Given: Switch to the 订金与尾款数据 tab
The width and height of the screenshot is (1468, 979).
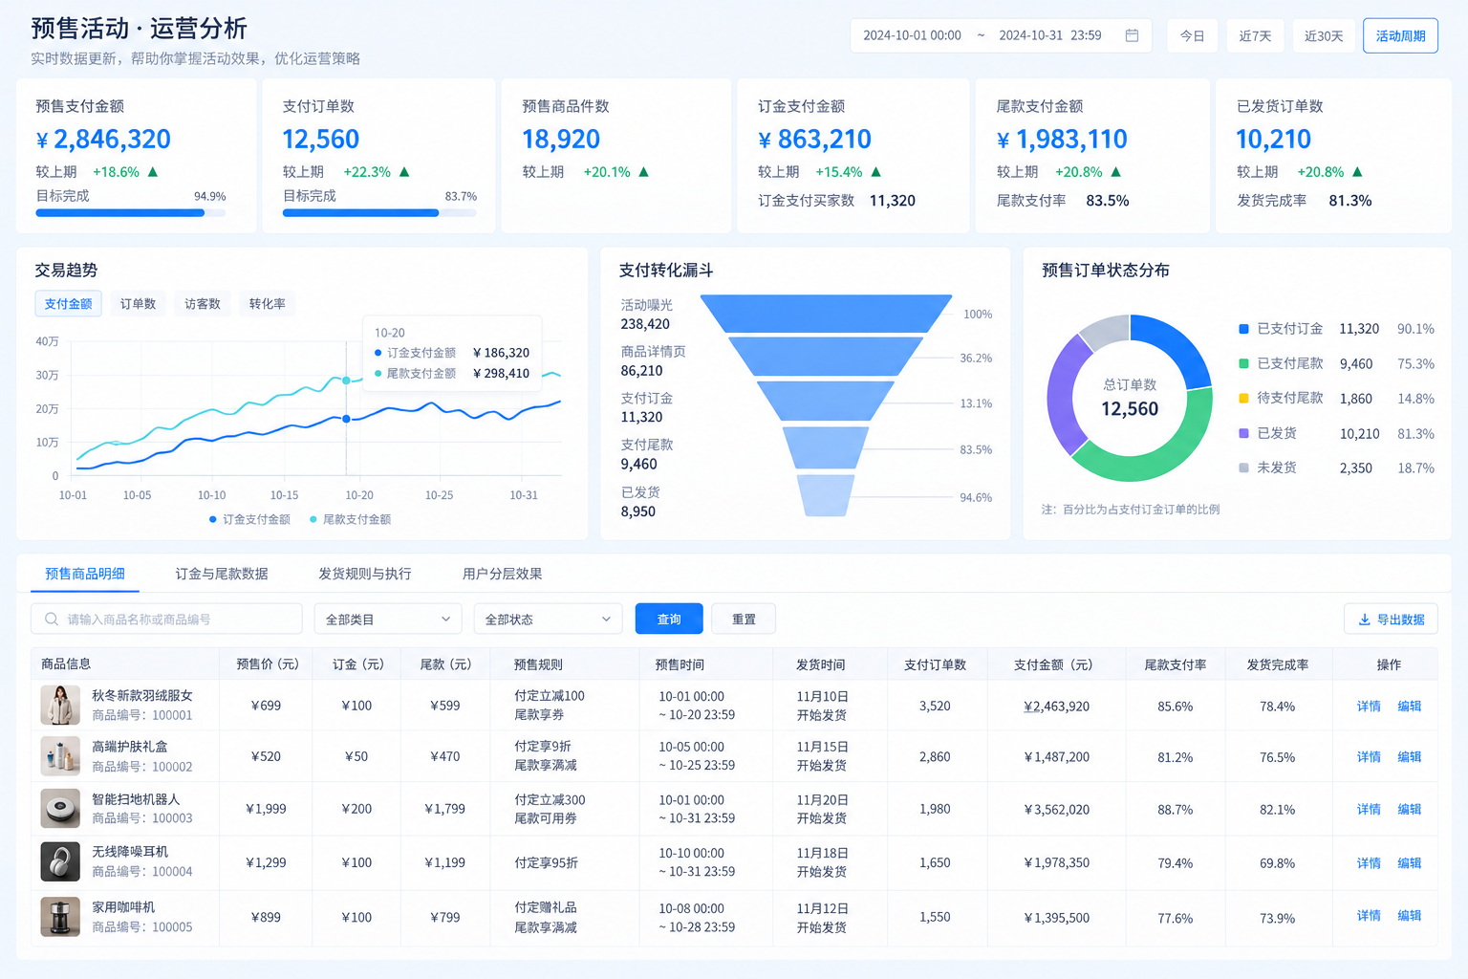Looking at the screenshot, I should coord(222,574).
